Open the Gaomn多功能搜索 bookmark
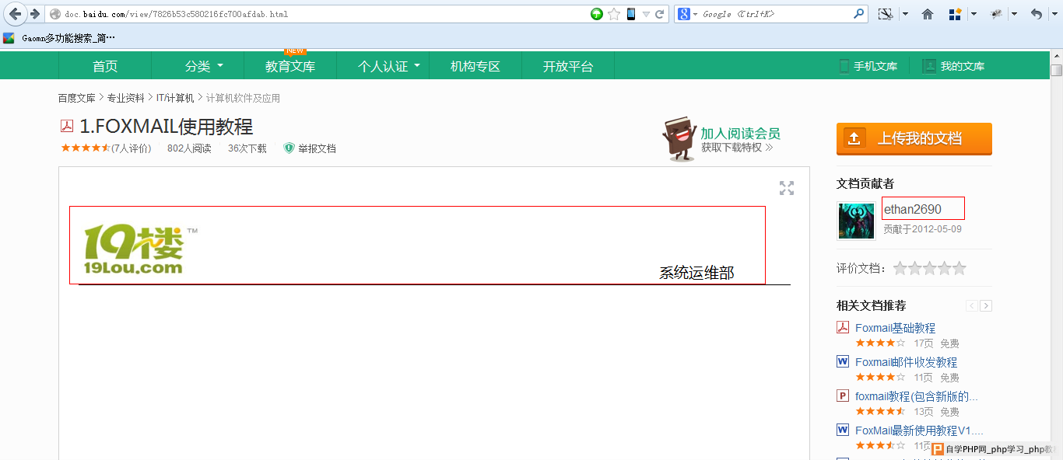This screenshot has width=1063, height=460. (68, 38)
